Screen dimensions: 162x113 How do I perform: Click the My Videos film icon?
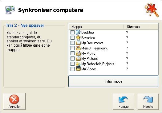pos(78,69)
